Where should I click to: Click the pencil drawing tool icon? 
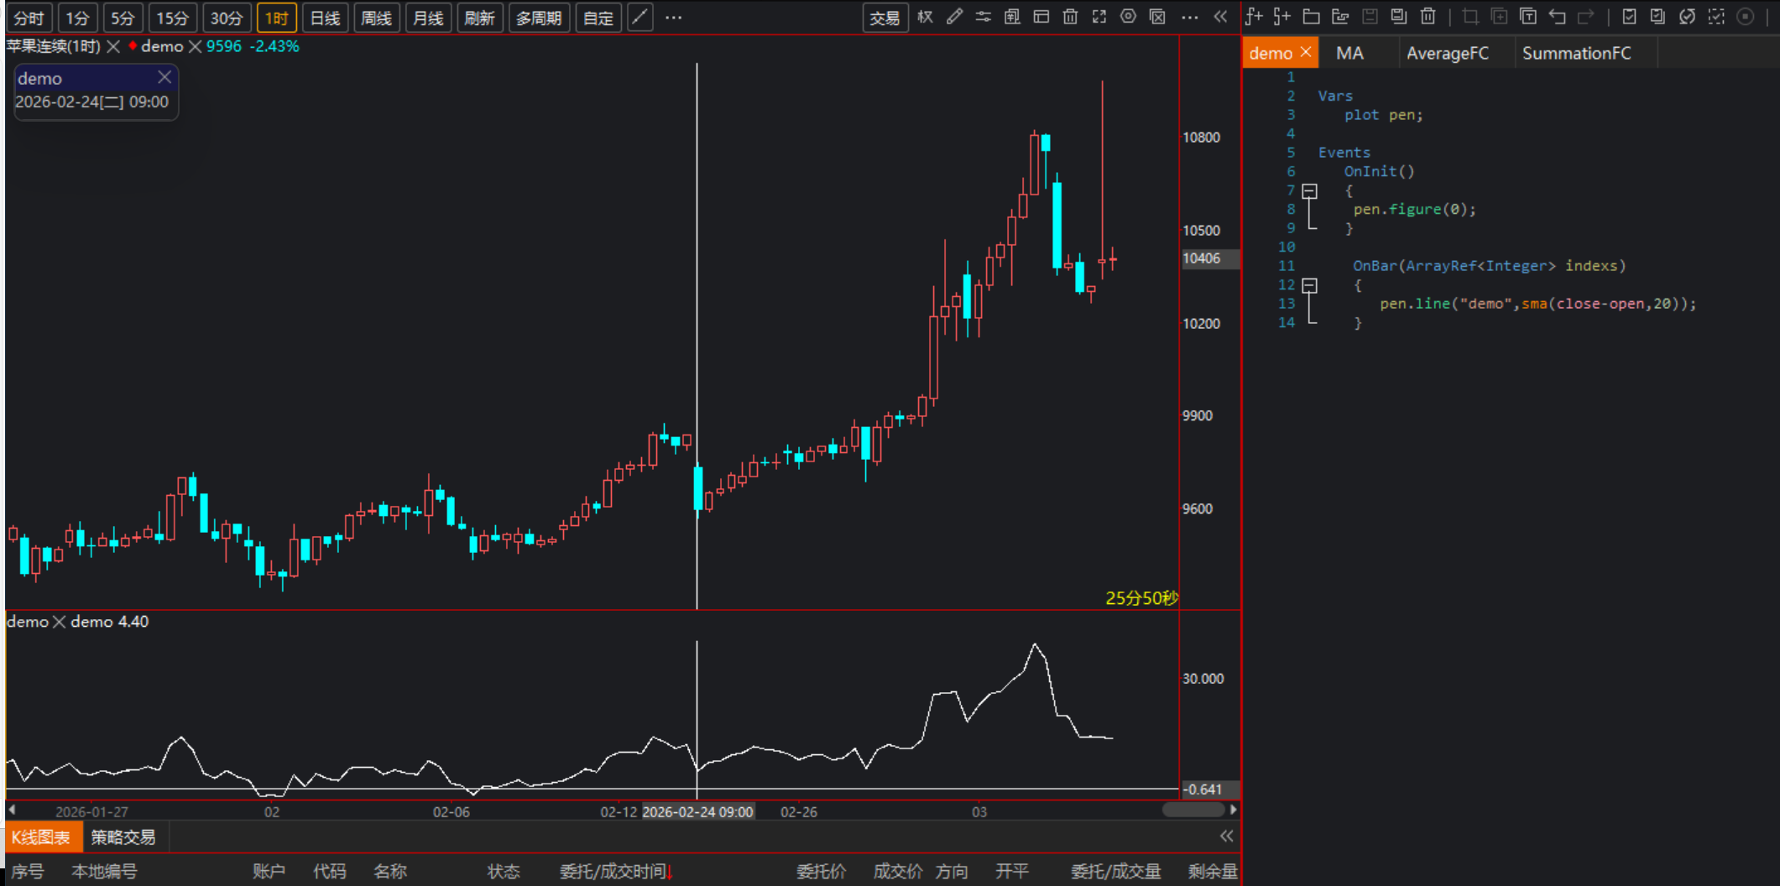[x=954, y=17]
